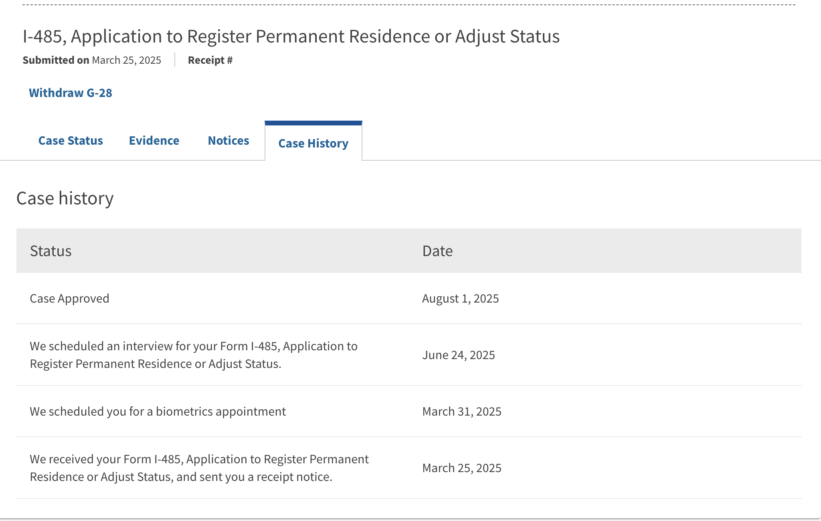This screenshot has height=521, width=821.
Task: Click the Case history section heading
Action: (65, 198)
